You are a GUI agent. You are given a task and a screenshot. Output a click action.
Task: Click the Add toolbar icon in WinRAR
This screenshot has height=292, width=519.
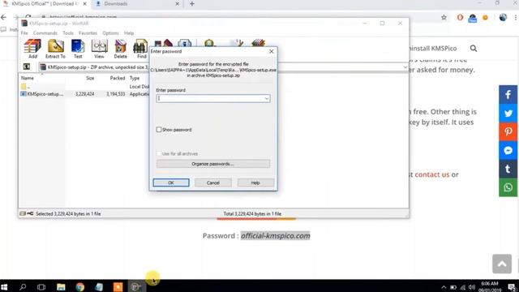32,49
